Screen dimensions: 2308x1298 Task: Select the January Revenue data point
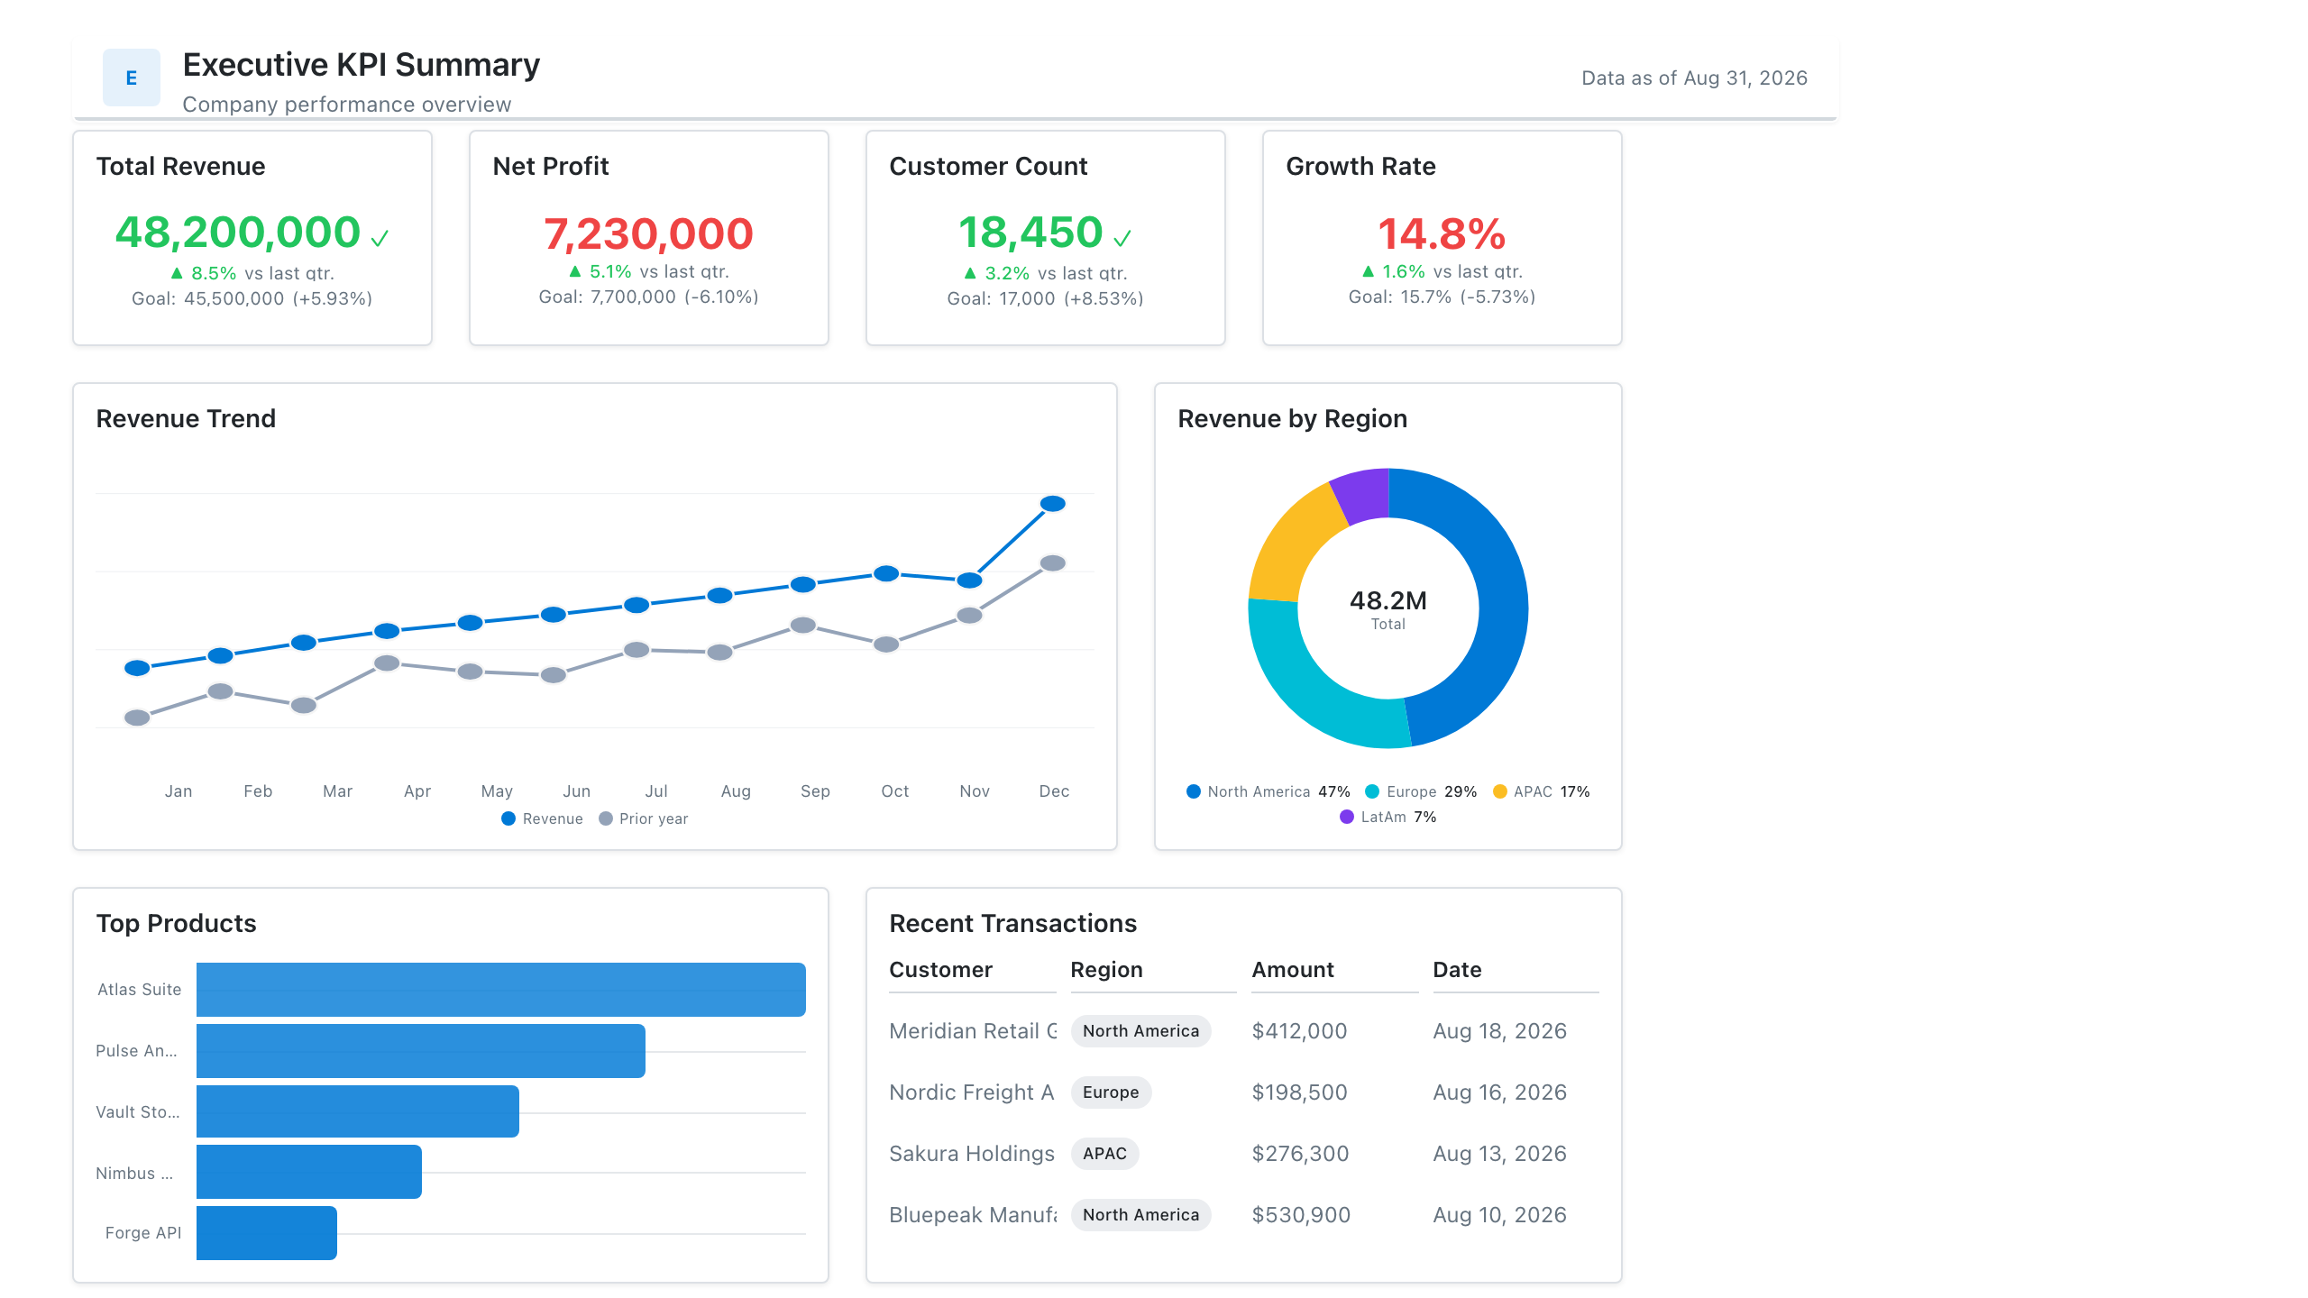click(x=137, y=668)
